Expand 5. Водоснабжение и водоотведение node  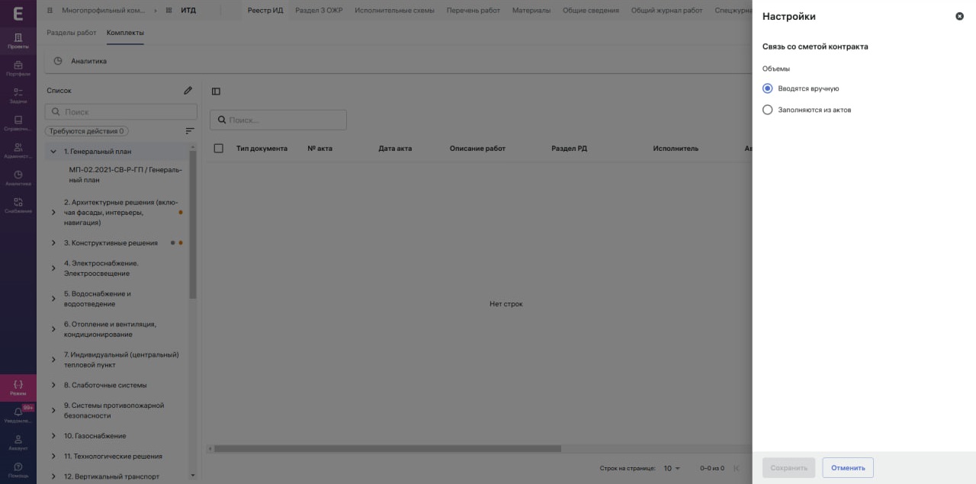53,299
